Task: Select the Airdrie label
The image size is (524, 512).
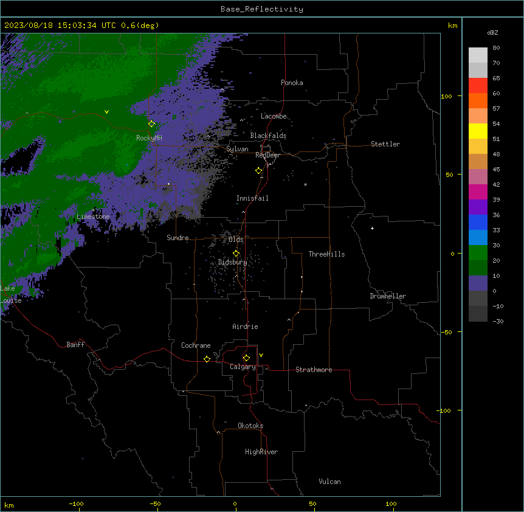Action: 246,327
